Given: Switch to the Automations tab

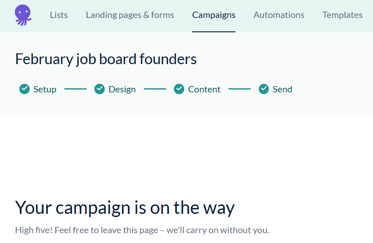Looking at the screenshot, I should click(x=279, y=15).
